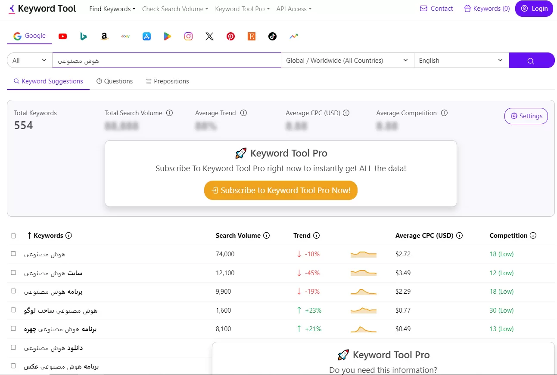This screenshot has height=375, width=557.
Task: Click info icon beside Trend column header
Action: tap(316, 236)
